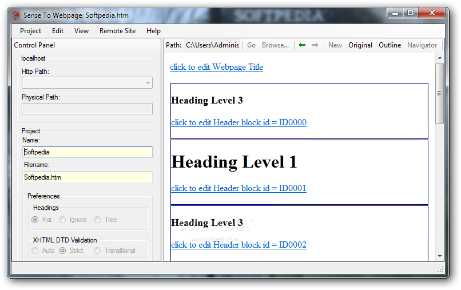Click edit Header block ID0002 link
The image size is (461, 290).
239,245
